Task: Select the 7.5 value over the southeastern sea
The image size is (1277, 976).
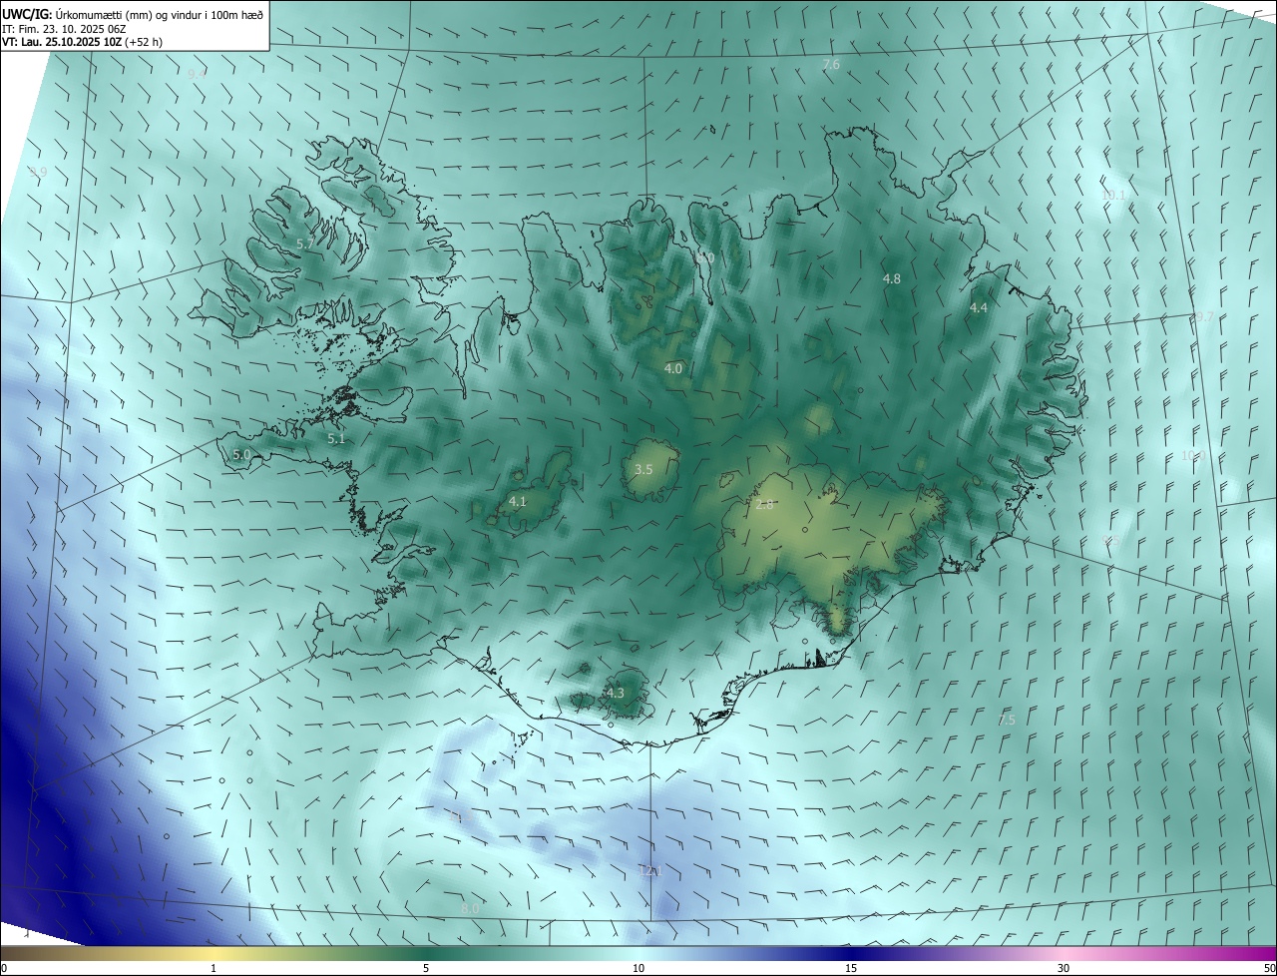Action: point(1007,720)
